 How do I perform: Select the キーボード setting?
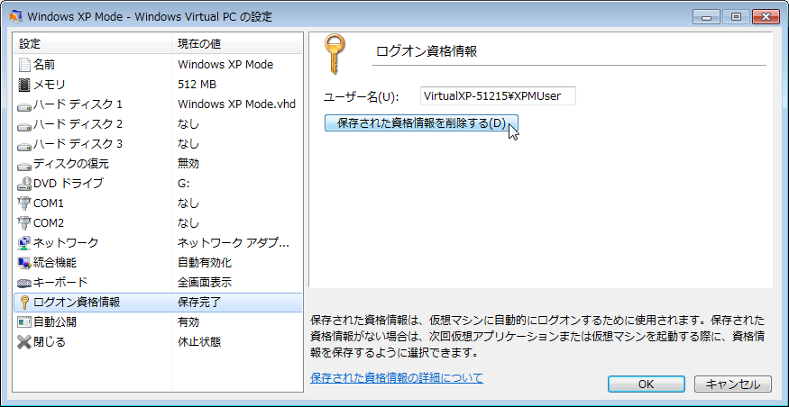tap(158, 283)
